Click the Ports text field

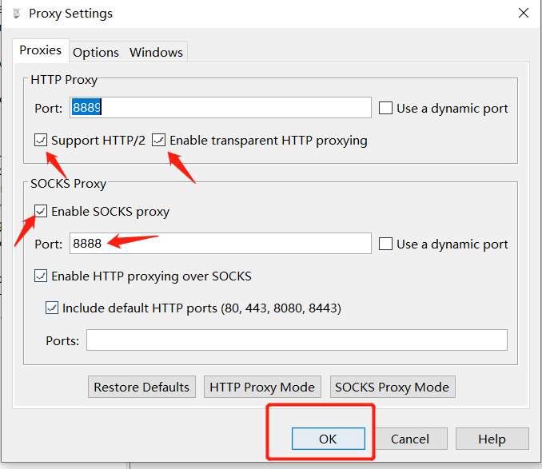297,340
